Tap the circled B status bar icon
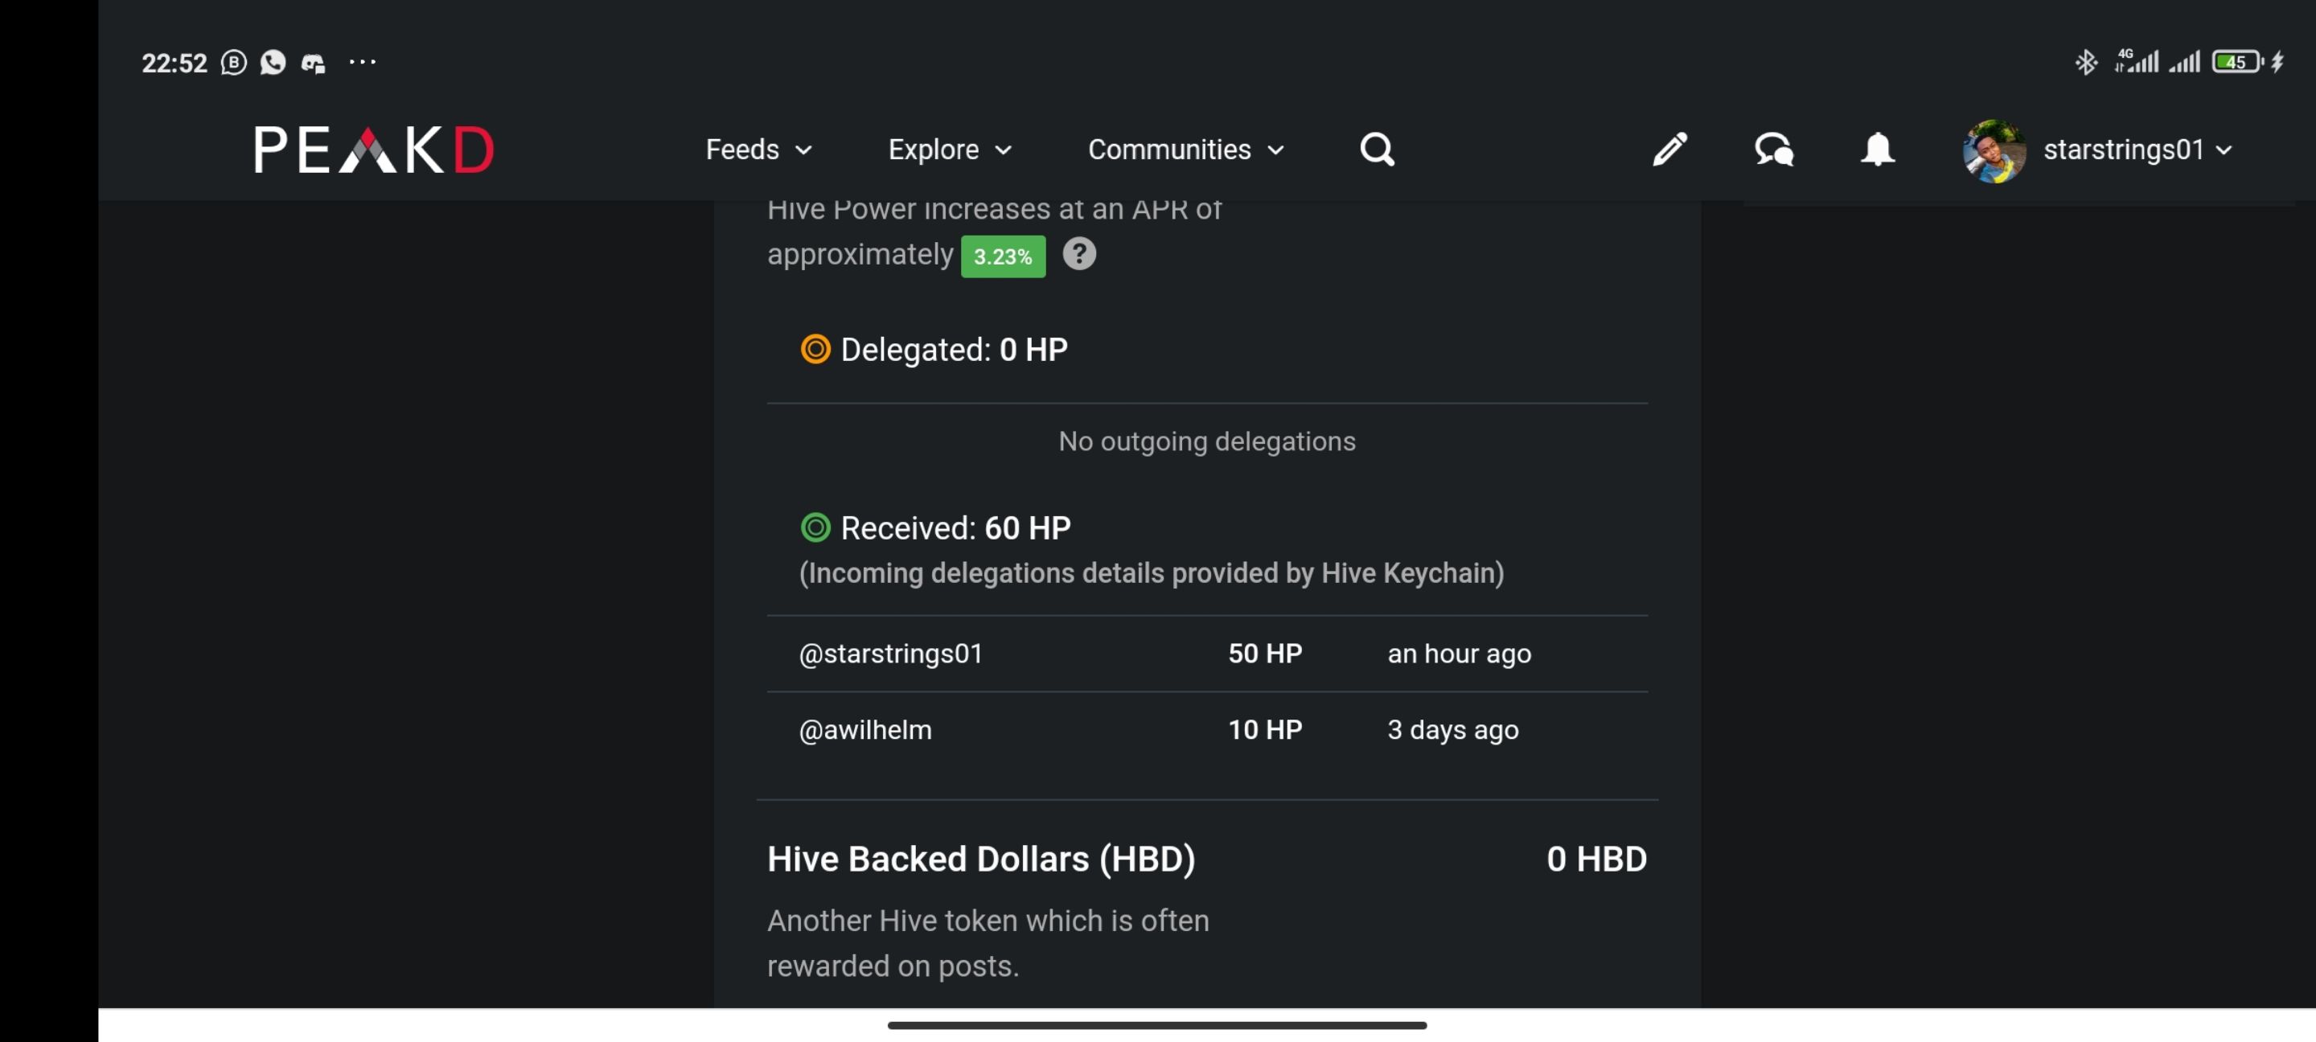Viewport: 2316px width, 1042px height. 234,62
